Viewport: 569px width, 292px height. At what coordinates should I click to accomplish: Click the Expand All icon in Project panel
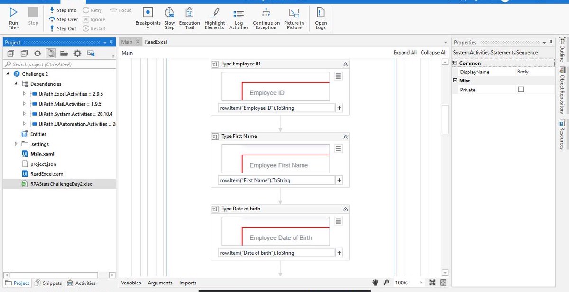tap(10, 53)
